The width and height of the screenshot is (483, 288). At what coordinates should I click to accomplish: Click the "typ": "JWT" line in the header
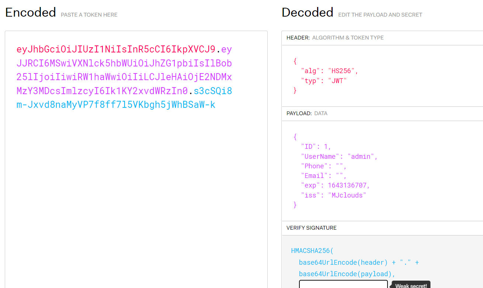click(324, 80)
